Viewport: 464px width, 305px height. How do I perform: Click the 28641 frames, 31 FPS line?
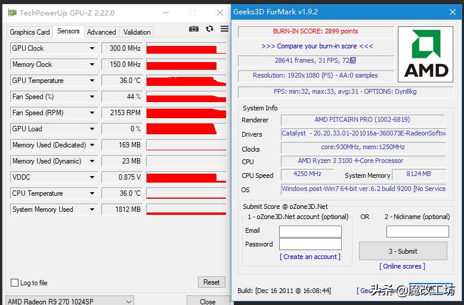pyautogui.click(x=315, y=60)
